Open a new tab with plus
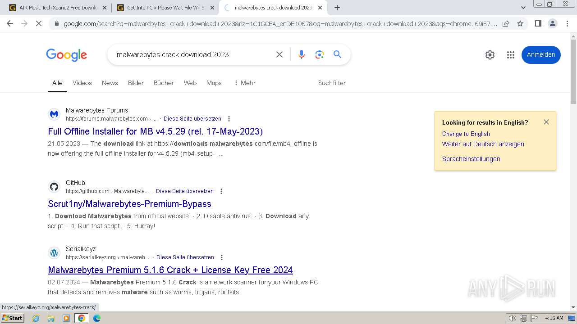Screen dimensions: 577x324 click(x=337, y=8)
